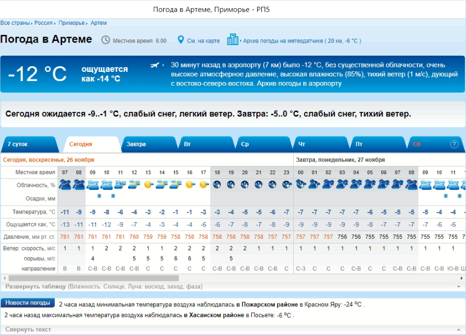This screenshot has height=335, width=466.
Task: Click the table scrollbar left arrow
Action: [4, 278]
